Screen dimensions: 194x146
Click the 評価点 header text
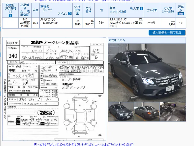pos(181,8)
